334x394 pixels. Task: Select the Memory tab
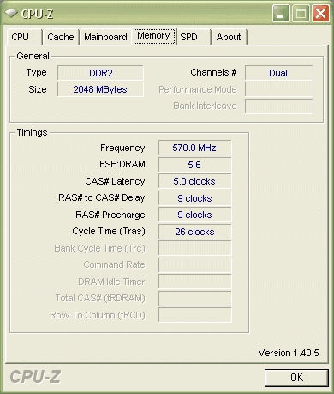coord(154,36)
